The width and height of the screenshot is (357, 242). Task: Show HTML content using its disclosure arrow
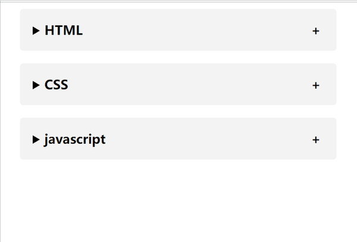(36, 31)
